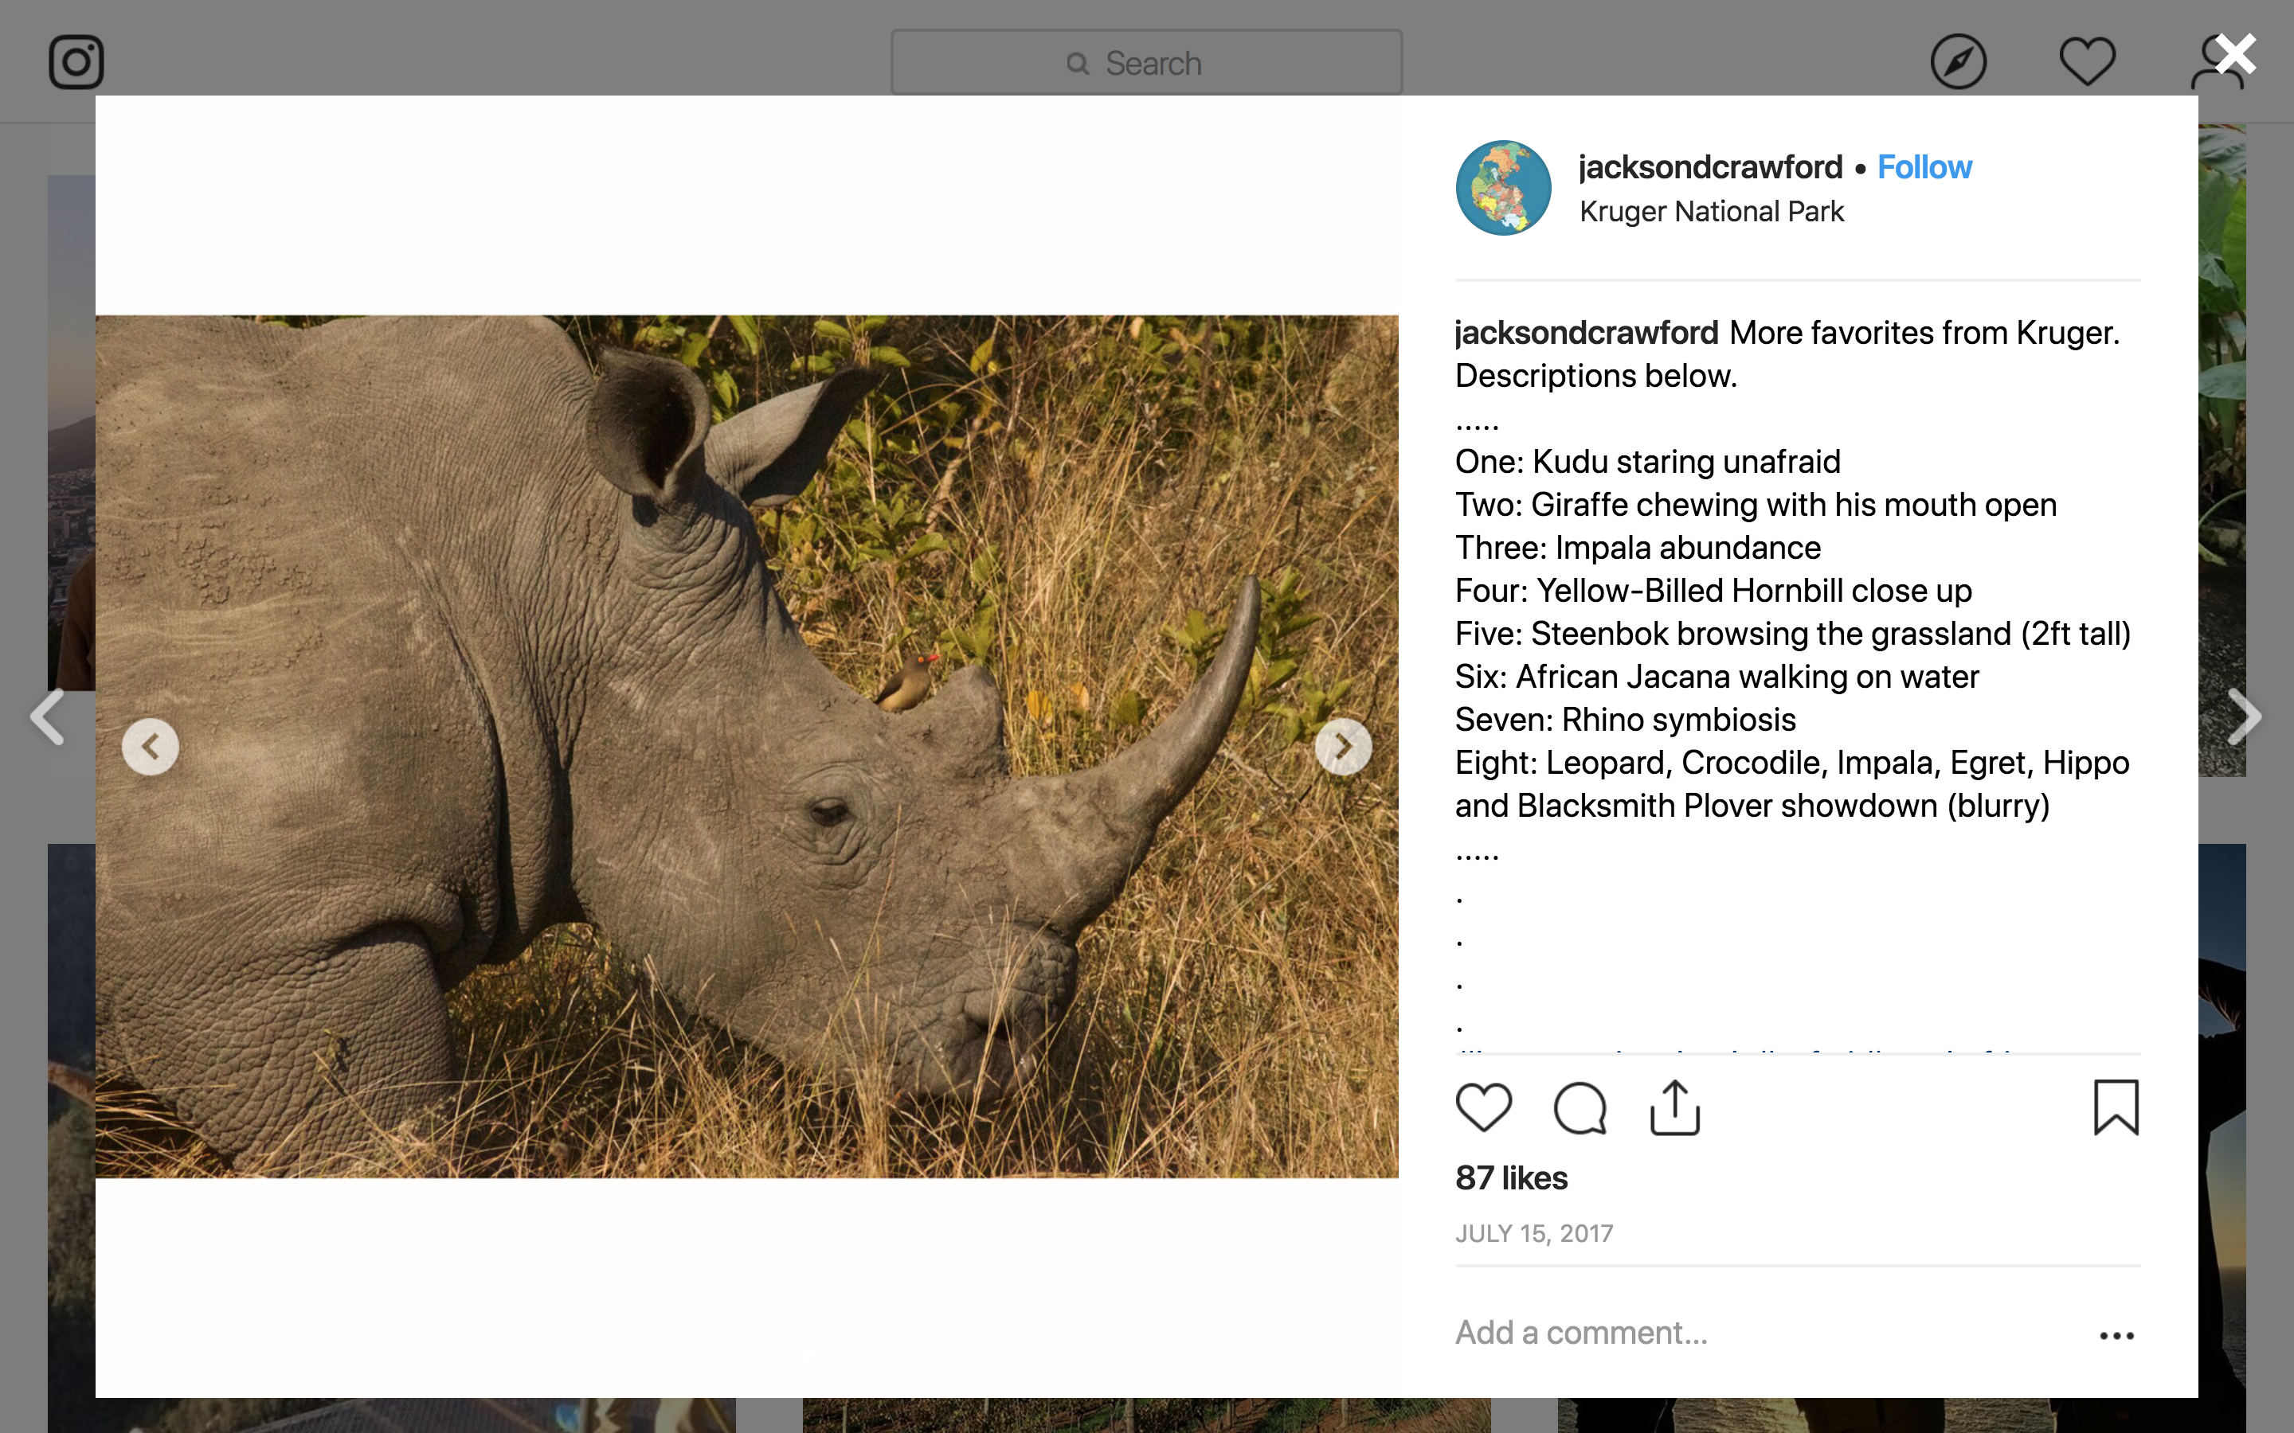Viewport: 2294px width, 1433px height.
Task: Save post with bookmark icon
Action: point(2116,1107)
